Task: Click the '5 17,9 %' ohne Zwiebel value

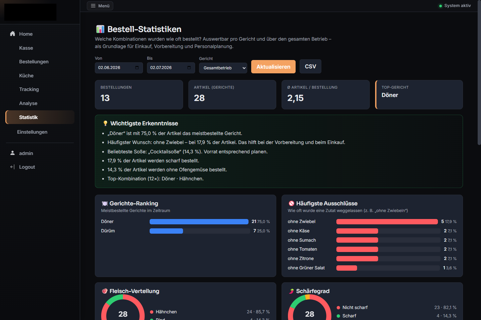Action: pos(449,222)
